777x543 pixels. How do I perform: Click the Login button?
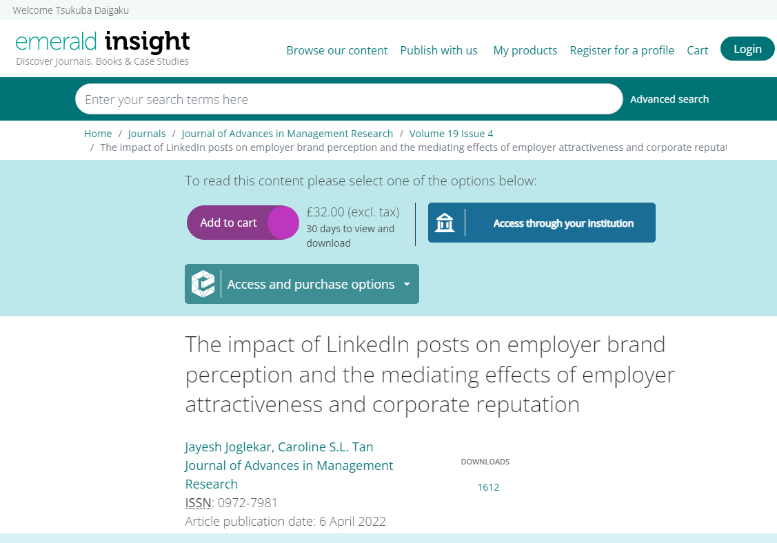click(x=747, y=48)
